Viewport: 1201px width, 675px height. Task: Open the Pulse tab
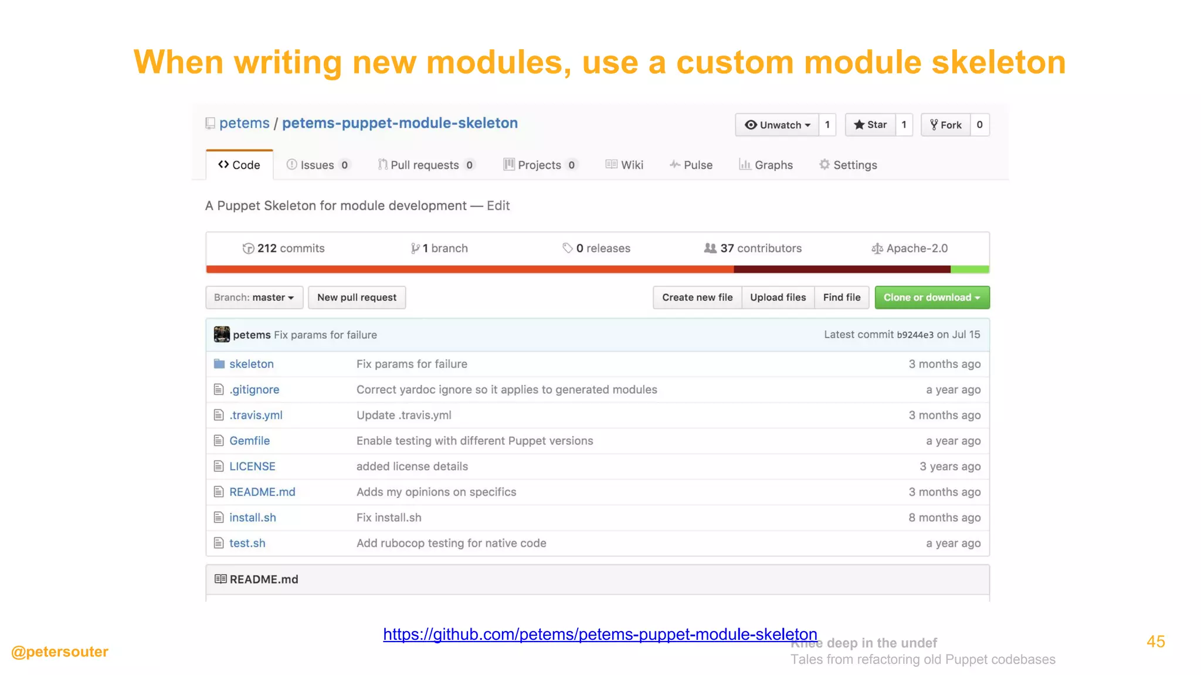pos(691,165)
